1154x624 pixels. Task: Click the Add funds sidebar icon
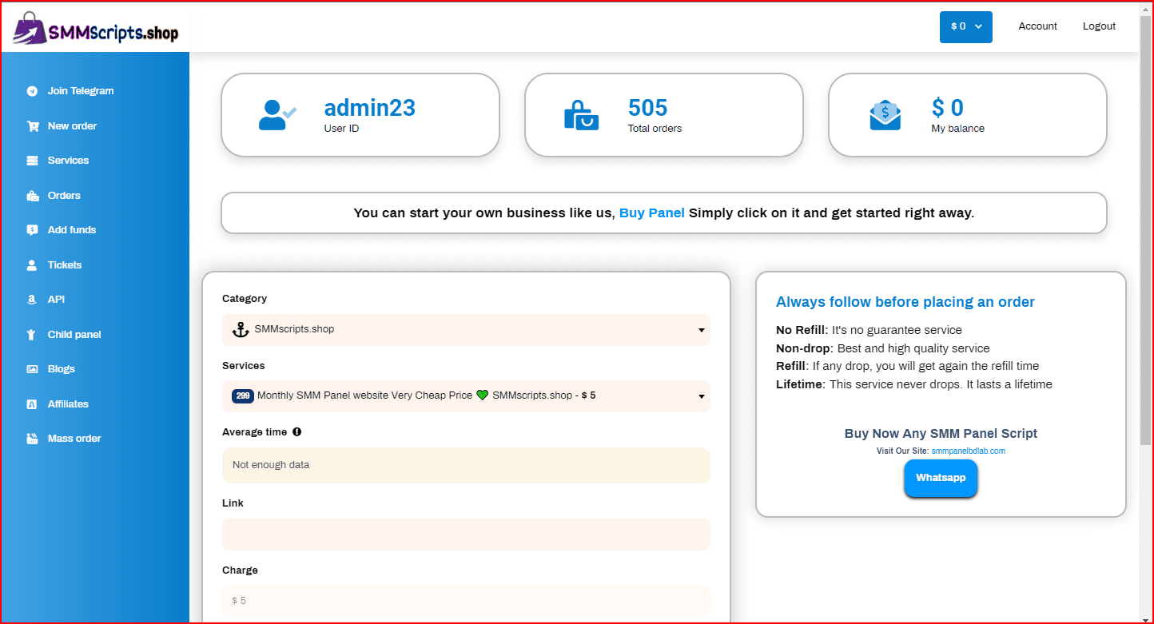click(x=32, y=230)
